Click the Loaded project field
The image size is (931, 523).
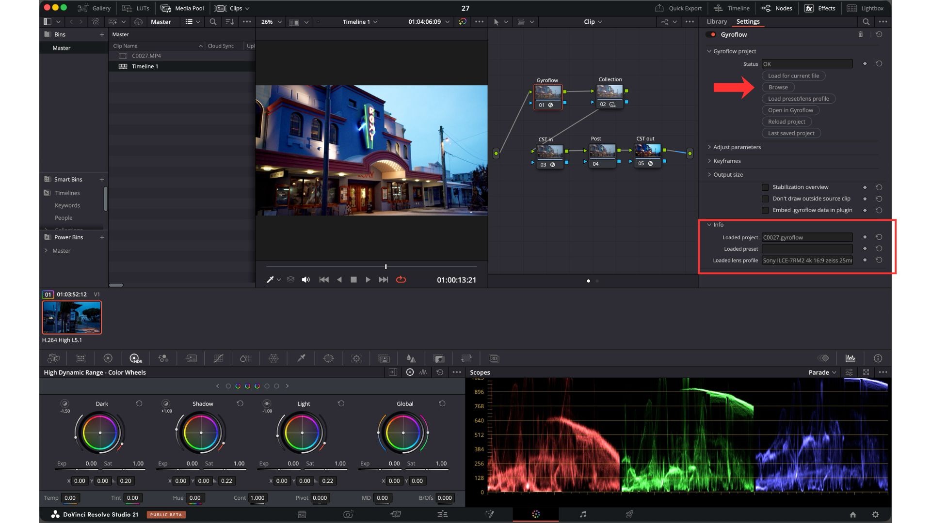(x=807, y=237)
